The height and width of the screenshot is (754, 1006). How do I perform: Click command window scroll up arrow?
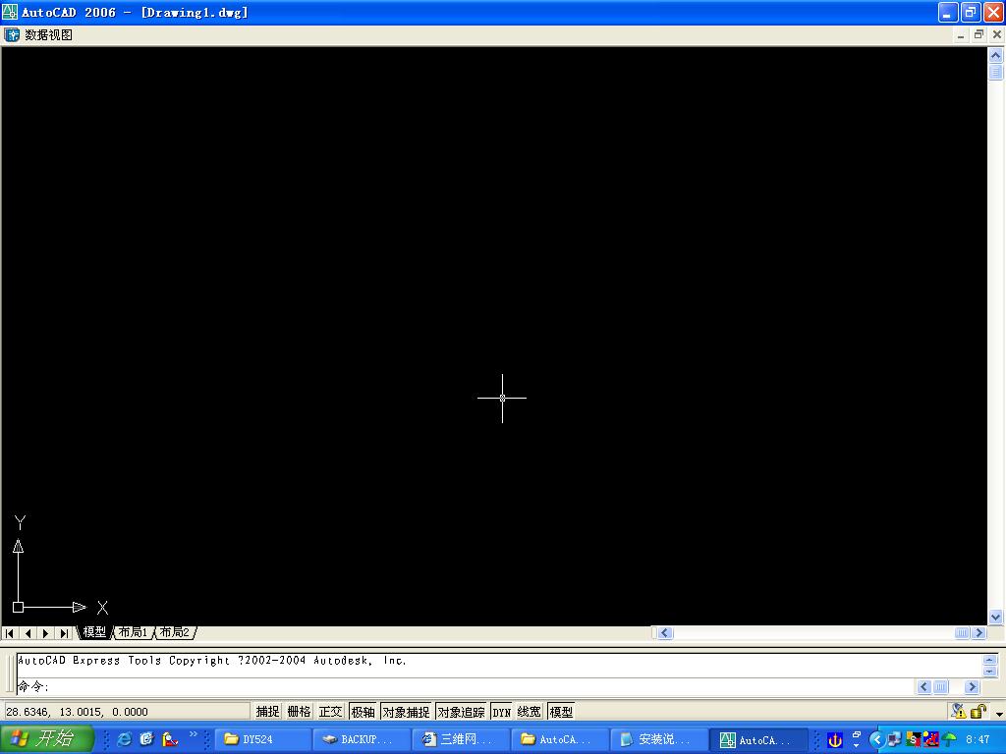[x=990, y=660]
